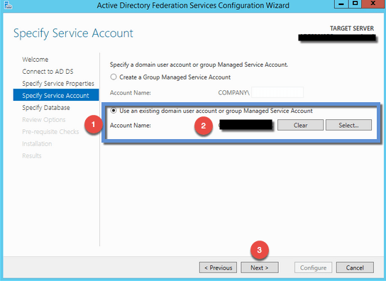The height and width of the screenshot is (281, 386).
Task: Go back with the Previous button
Action: (x=218, y=268)
